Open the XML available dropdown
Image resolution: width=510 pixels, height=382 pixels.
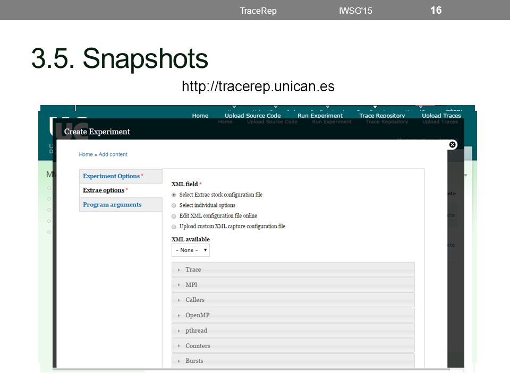click(x=191, y=250)
